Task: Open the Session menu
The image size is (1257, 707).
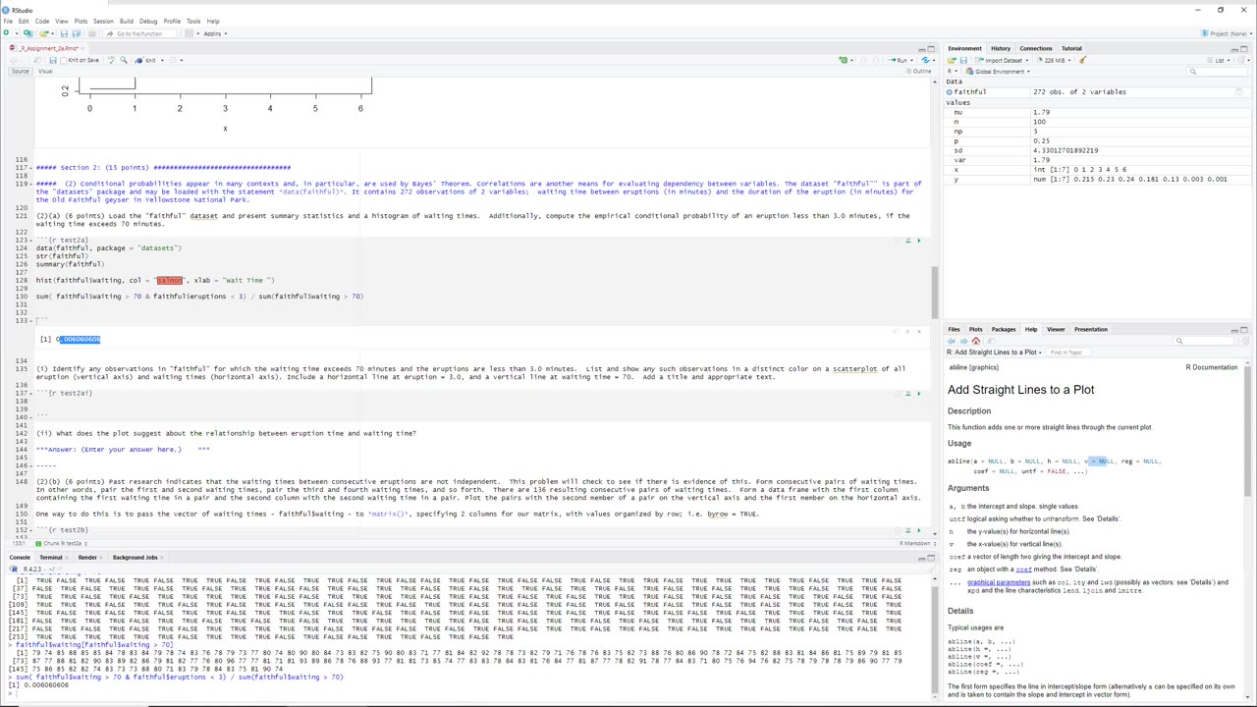Action: coord(103,21)
